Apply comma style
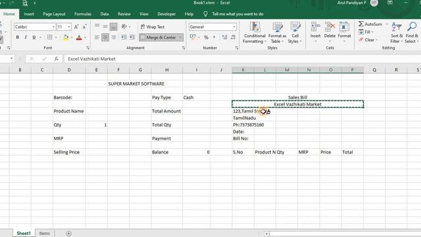This screenshot has height=237, width=421. pos(214,38)
